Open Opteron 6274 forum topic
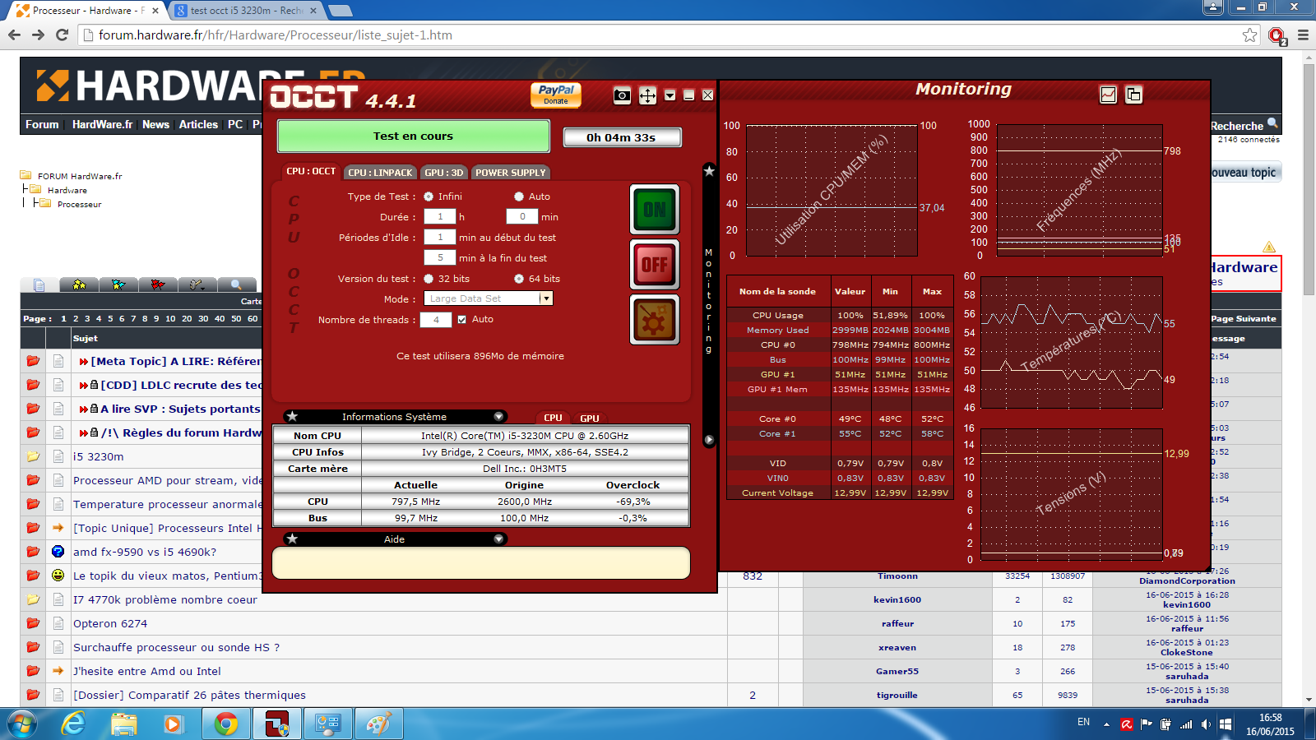Screen dimensions: 1316x740 pos(110,623)
